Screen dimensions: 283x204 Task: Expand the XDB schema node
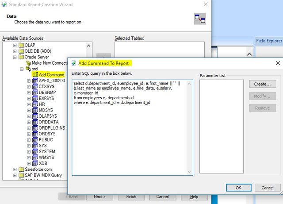coord(29,164)
